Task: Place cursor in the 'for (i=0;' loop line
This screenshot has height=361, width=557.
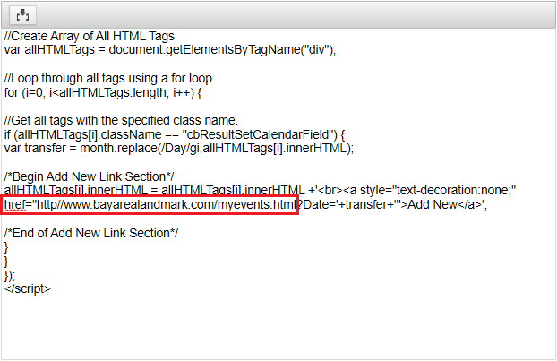Action: [103, 92]
